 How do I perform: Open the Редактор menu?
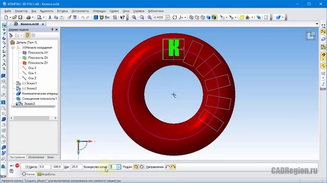[x=21, y=11]
